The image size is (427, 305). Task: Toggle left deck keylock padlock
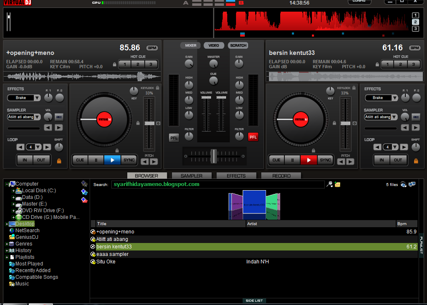click(158, 88)
